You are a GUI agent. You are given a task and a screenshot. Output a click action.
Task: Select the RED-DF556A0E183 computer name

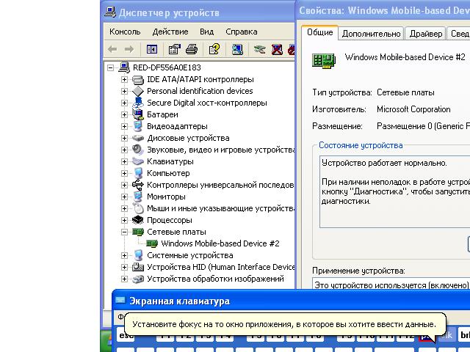pos(167,67)
